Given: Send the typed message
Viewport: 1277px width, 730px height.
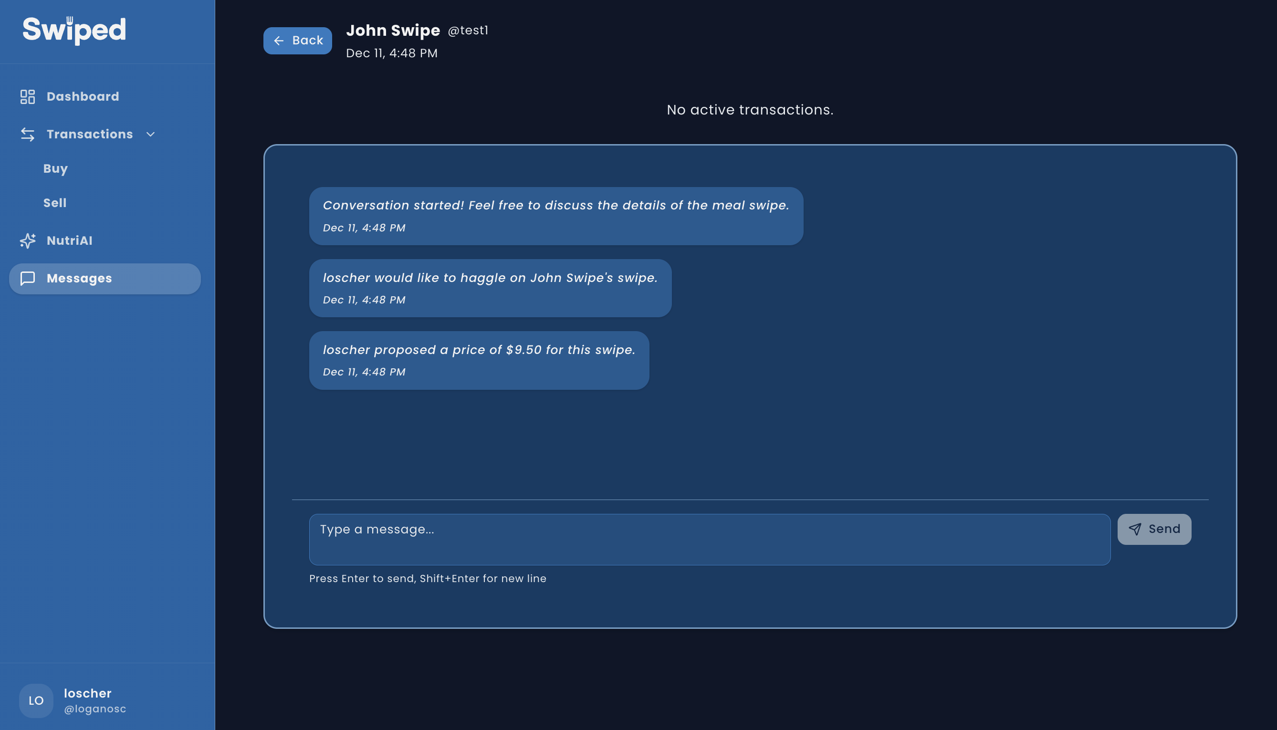Looking at the screenshot, I should click(x=1154, y=529).
